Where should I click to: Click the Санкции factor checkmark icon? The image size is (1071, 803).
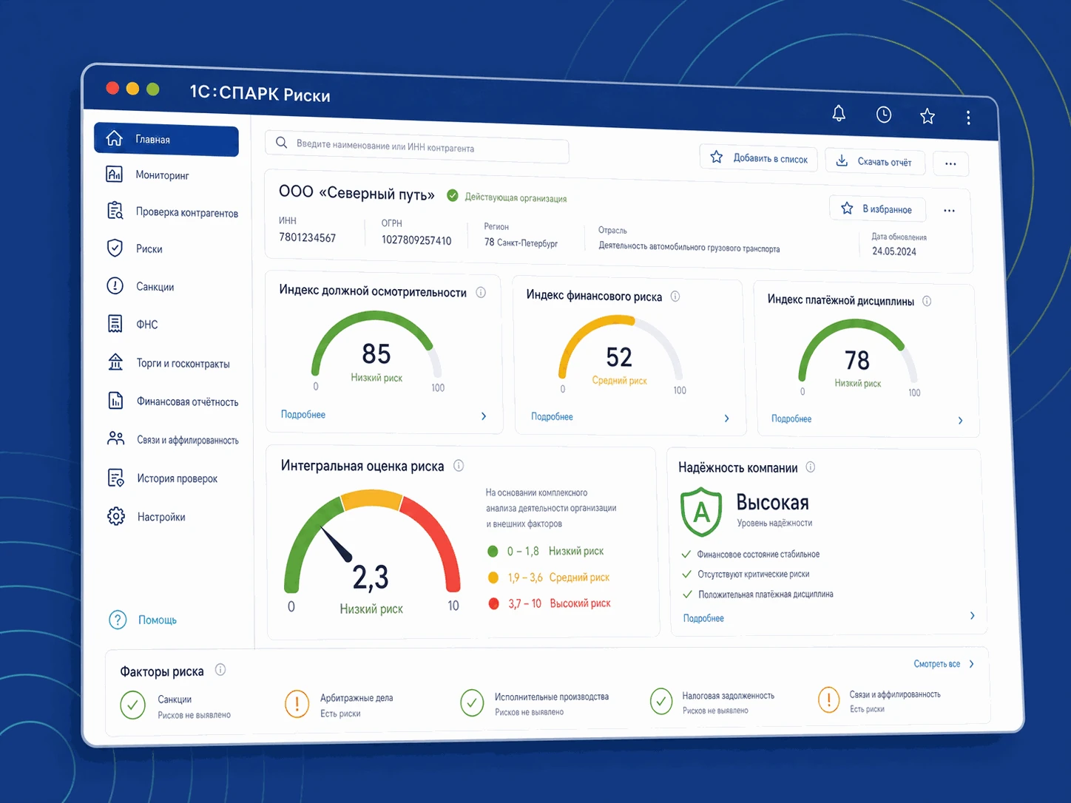(x=133, y=705)
